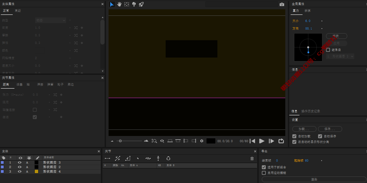
Task: Create a pivot joint icon
Action: (x=128, y=159)
